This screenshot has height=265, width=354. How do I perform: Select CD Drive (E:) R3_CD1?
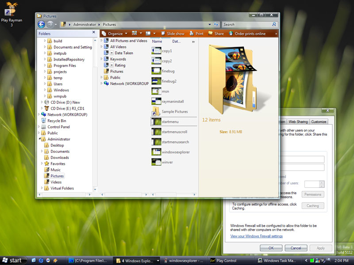coord(68,108)
